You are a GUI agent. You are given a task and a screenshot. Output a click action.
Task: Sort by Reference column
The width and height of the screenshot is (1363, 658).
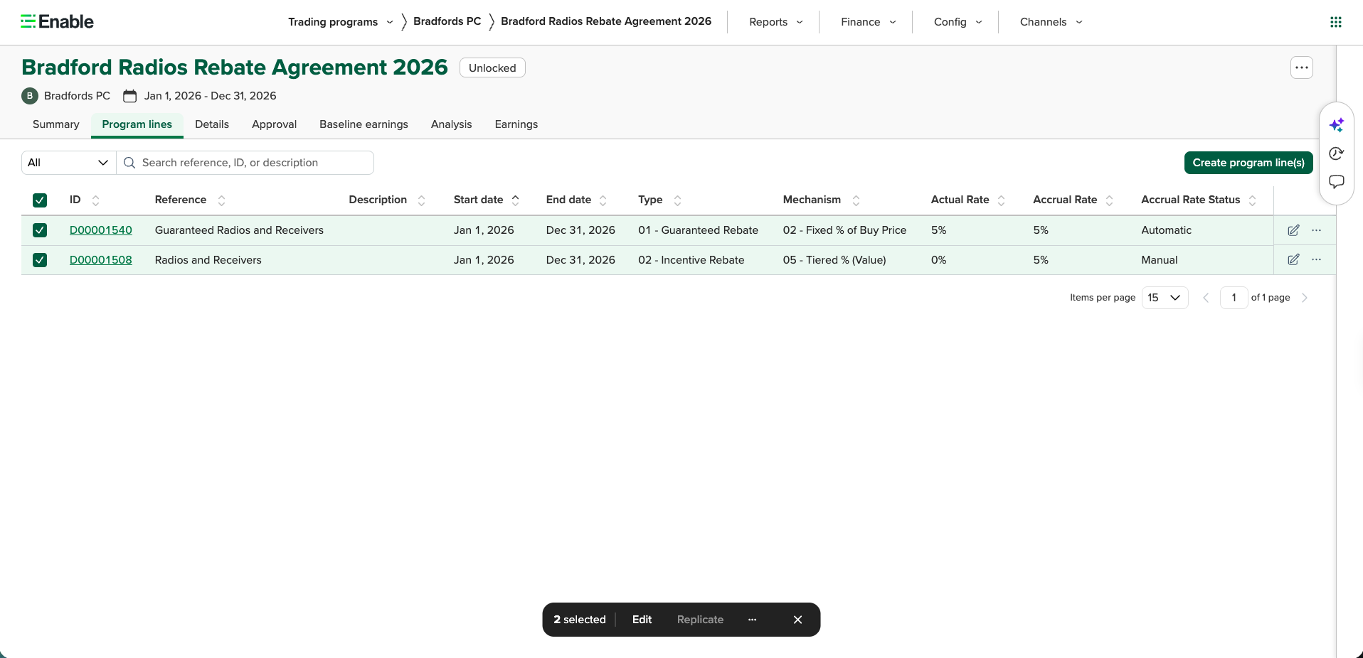(221, 200)
